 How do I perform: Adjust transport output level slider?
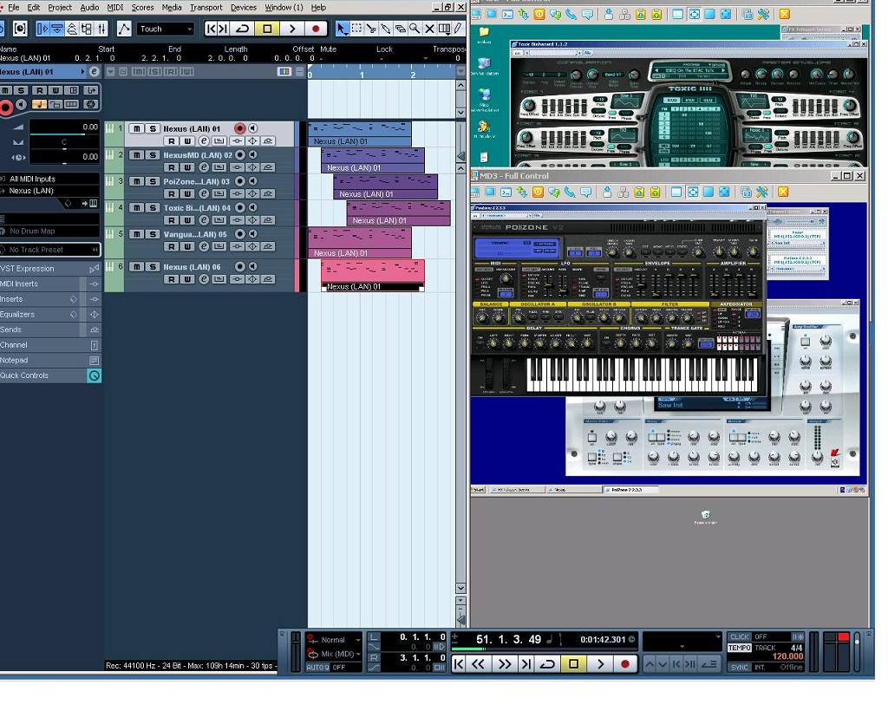(x=857, y=651)
